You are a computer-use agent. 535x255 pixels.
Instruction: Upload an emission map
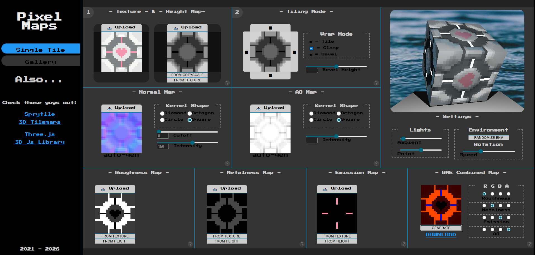click(337, 188)
